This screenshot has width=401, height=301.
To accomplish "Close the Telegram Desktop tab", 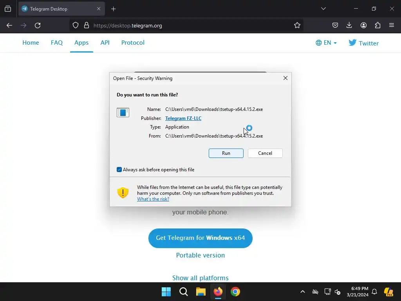I will [99, 9].
